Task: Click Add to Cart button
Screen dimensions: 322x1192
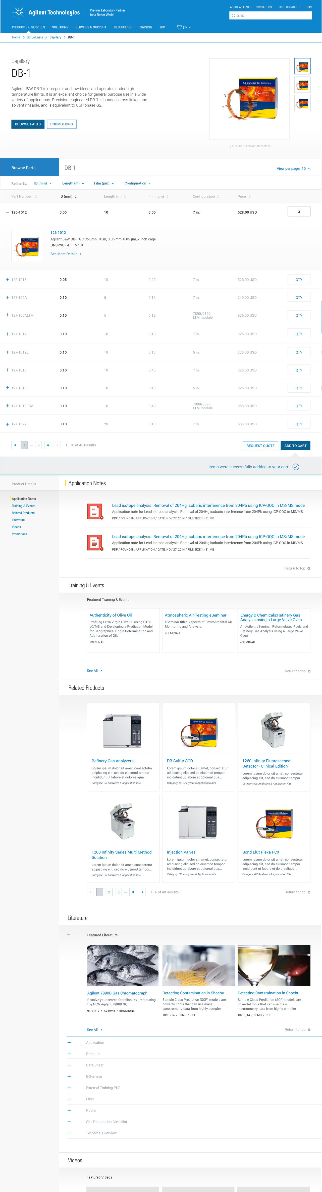Action: coord(296,446)
